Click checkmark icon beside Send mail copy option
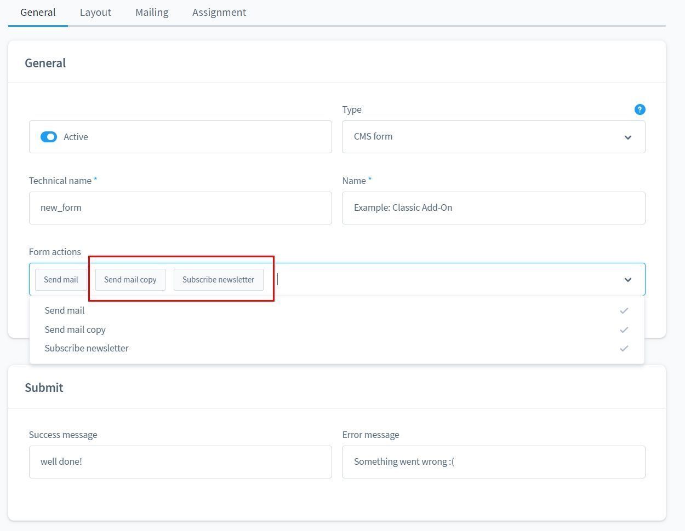Image resolution: width=685 pixels, height=531 pixels. coord(624,330)
